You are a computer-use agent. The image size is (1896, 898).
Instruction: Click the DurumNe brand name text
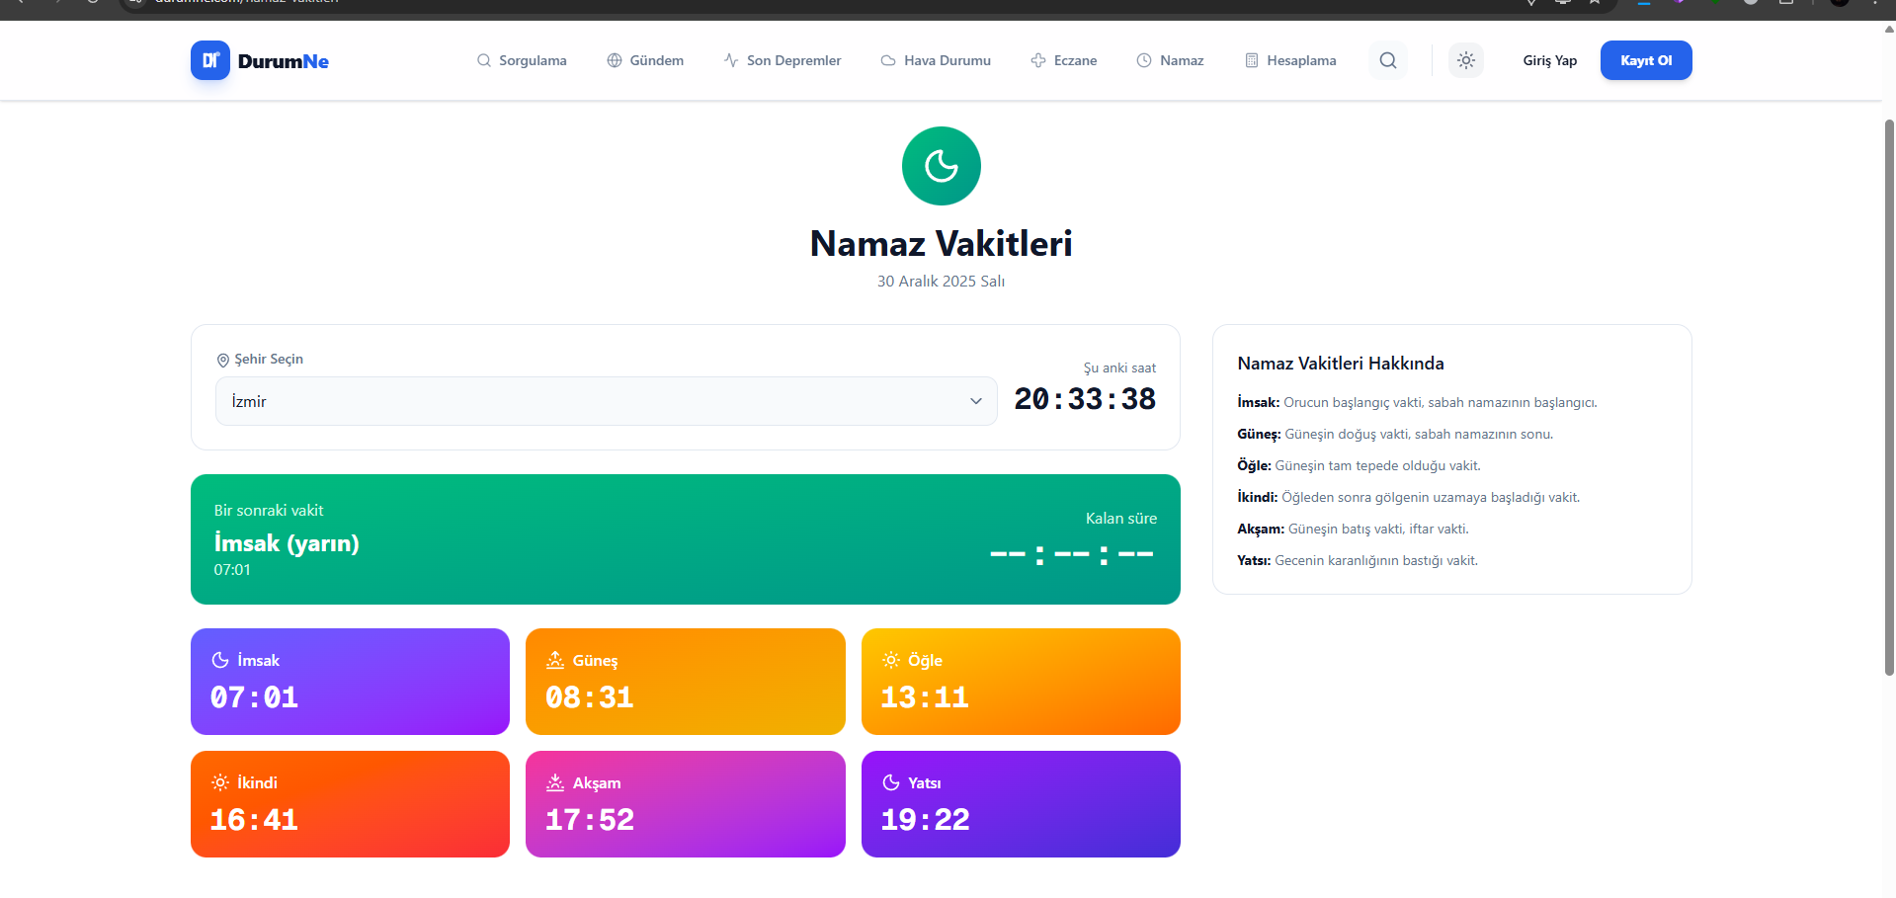tap(284, 61)
